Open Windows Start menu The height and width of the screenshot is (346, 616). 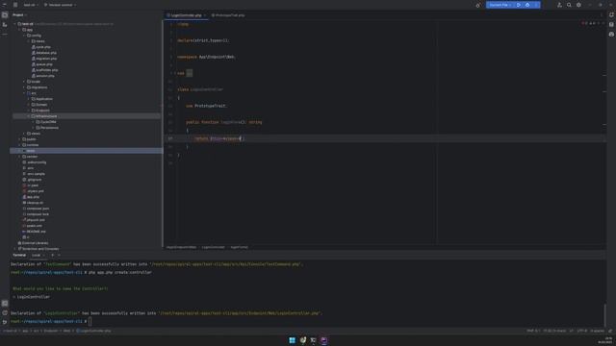click(292, 340)
